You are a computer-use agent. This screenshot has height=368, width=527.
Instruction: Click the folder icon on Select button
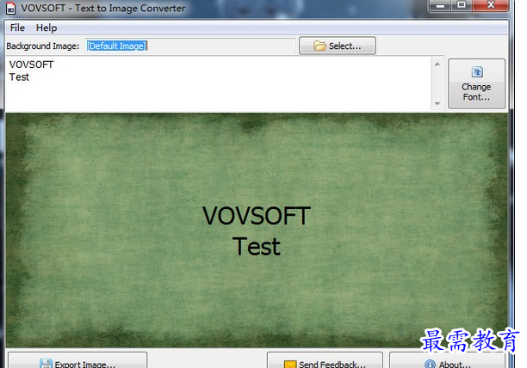[319, 46]
